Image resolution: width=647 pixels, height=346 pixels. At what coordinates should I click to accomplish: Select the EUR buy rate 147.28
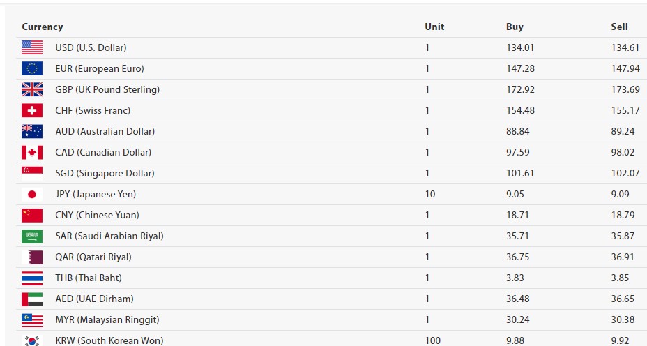[x=520, y=68]
